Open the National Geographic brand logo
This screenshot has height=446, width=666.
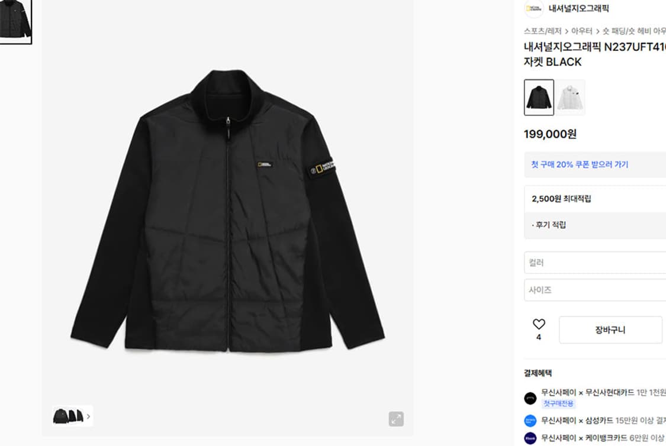pos(533,8)
